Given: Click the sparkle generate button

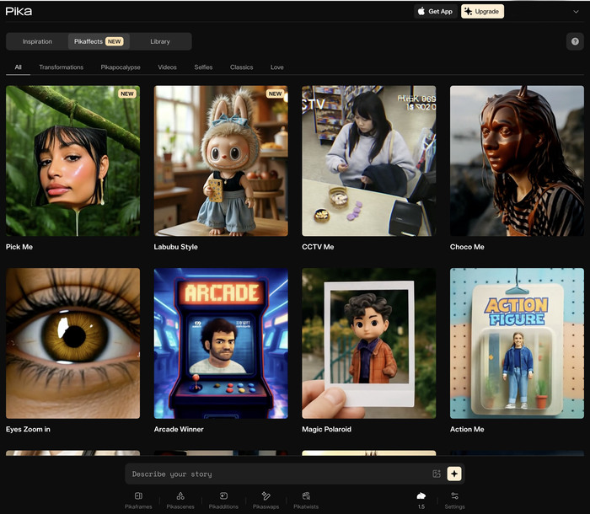Looking at the screenshot, I should click(454, 474).
